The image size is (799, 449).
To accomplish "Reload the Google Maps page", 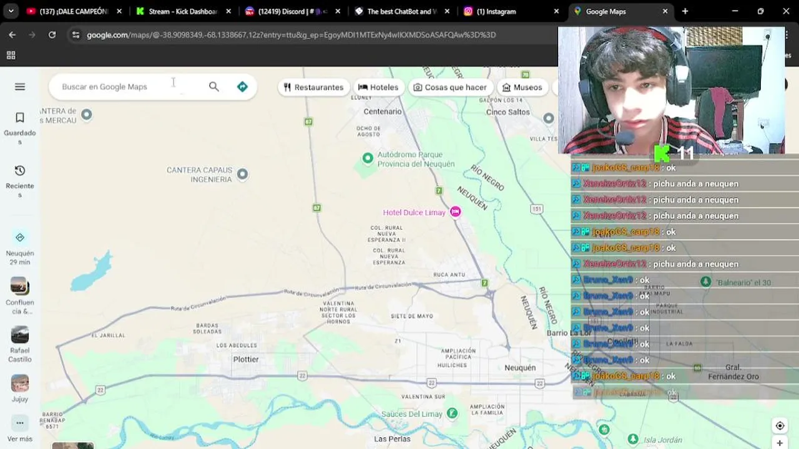I will point(52,35).
